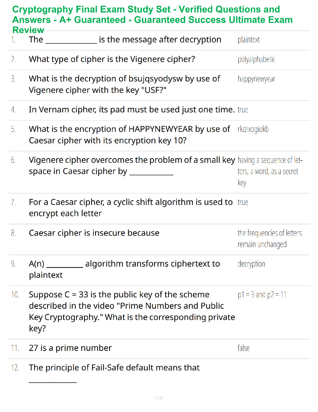Screen dimensions: 318x412
Task: Click the answer "plaintext"
Action: point(249,40)
